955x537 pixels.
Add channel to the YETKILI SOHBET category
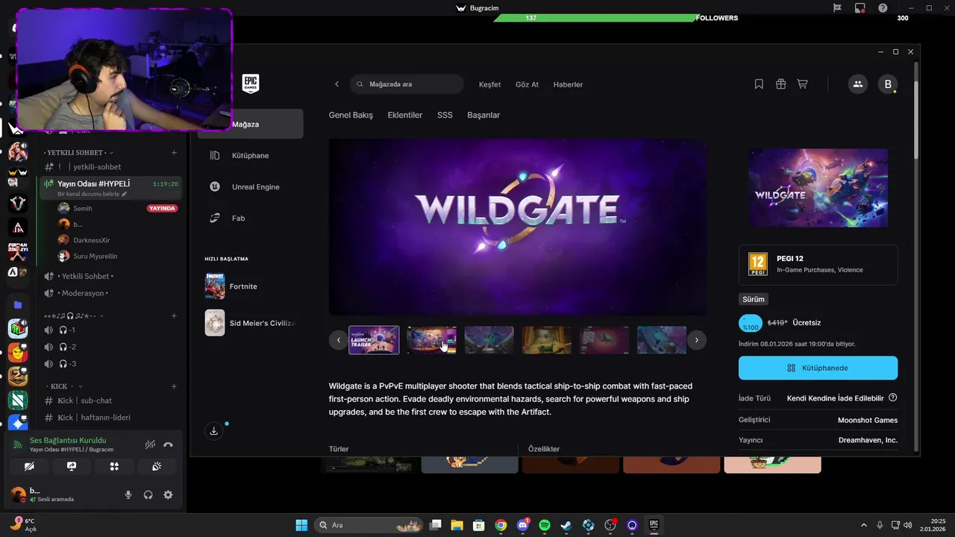pyautogui.click(x=174, y=153)
